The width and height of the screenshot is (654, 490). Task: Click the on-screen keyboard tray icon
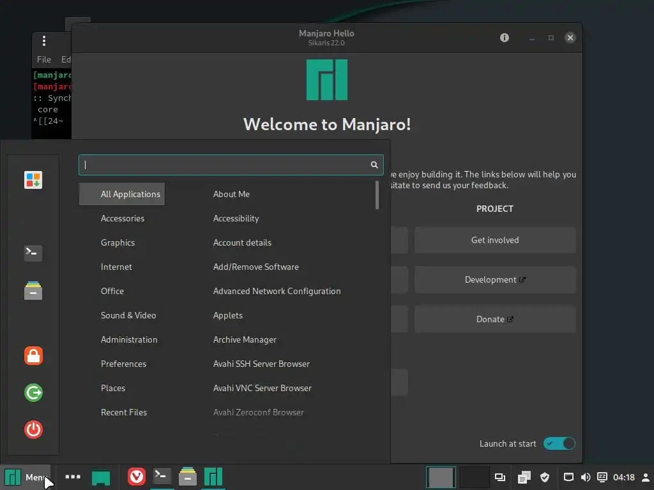point(602,477)
